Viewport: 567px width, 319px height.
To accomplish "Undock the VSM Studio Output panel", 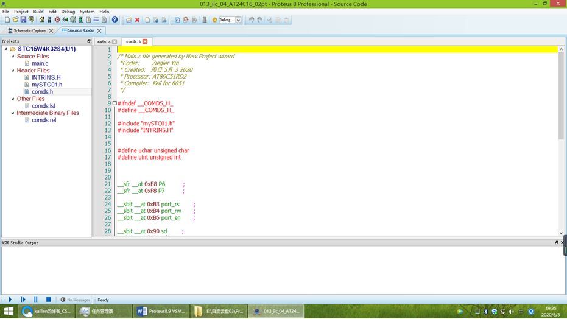I will click(x=557, y=243).
